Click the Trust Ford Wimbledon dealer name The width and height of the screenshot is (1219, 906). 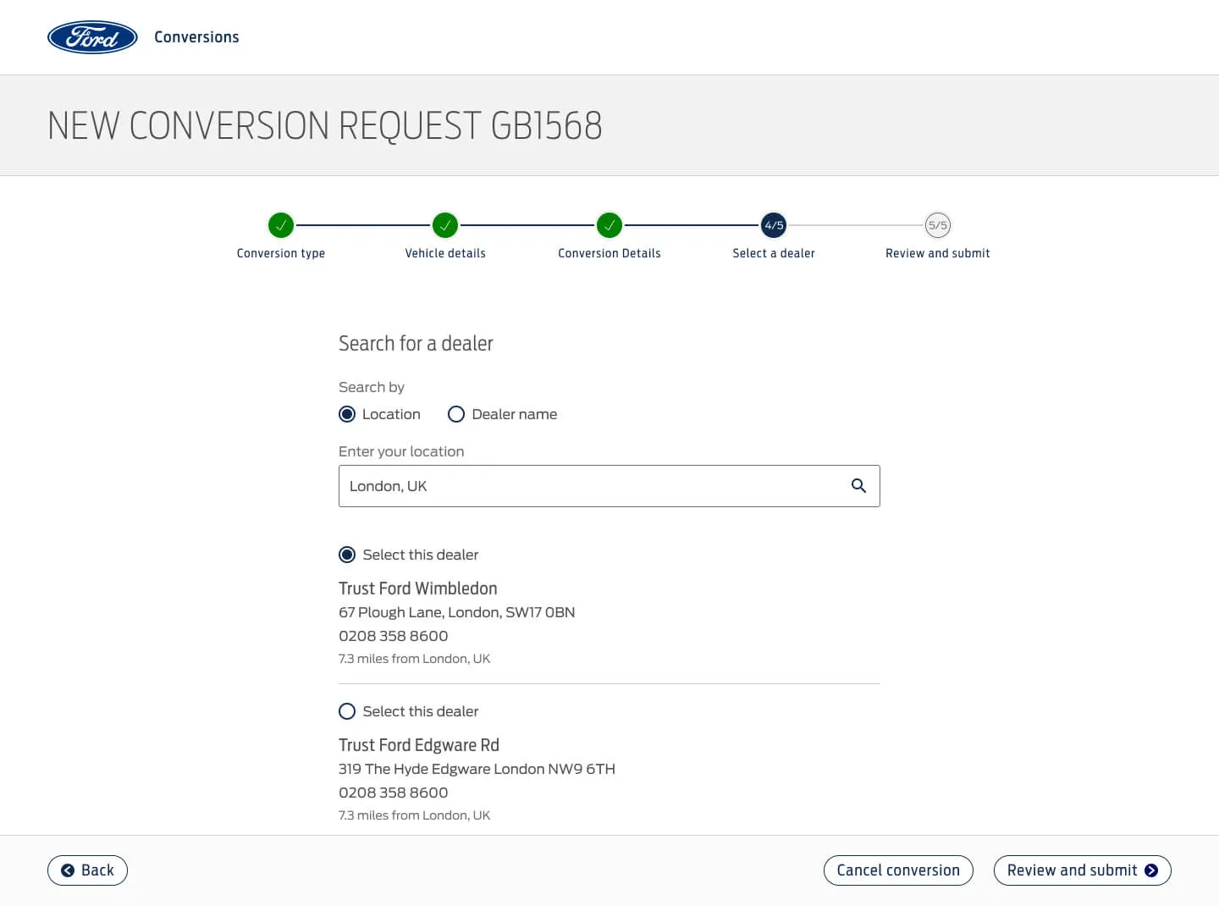point(418,588)
